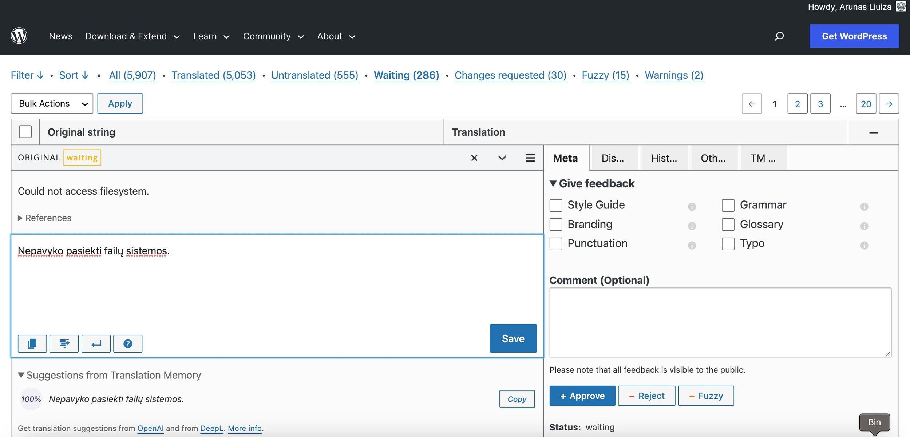Click the WordPress logo icon
The width and height of the screenshot is (910, 437).
pyautogui.click(x=19, y=36)
